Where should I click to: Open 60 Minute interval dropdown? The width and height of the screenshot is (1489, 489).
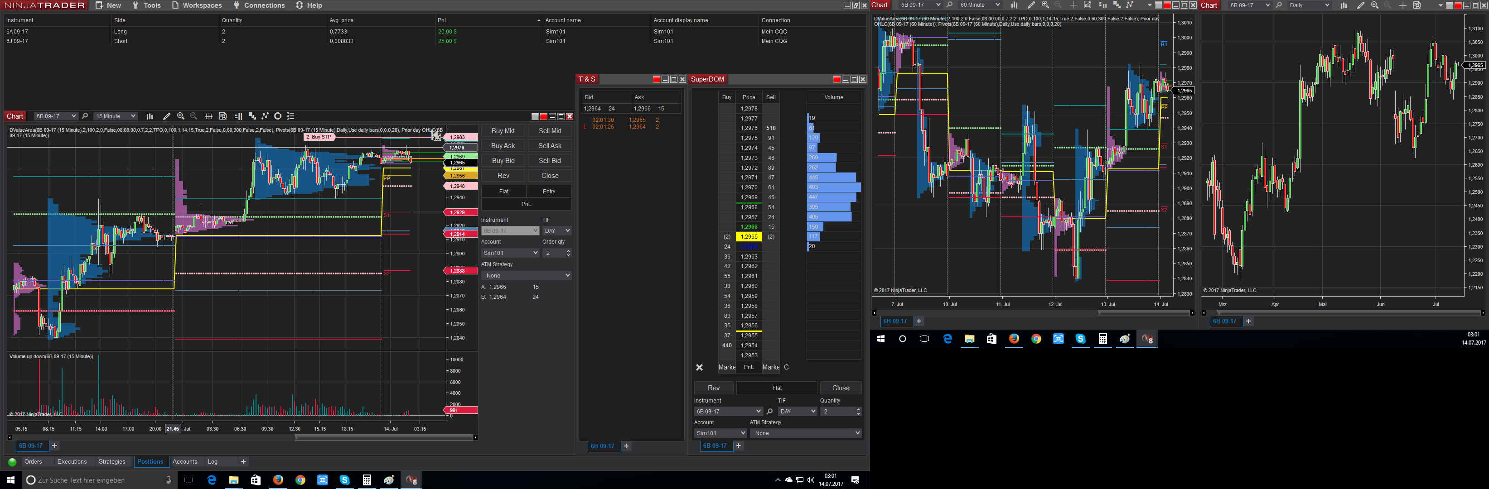(x=980, y=5)
